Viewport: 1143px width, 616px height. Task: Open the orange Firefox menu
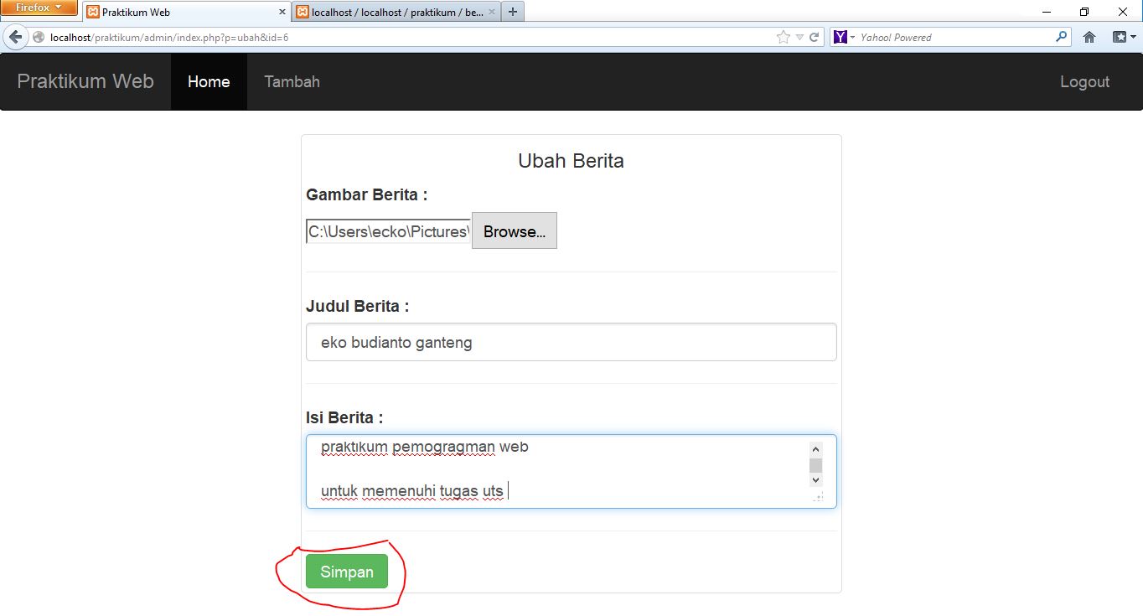tap(39, 8)
